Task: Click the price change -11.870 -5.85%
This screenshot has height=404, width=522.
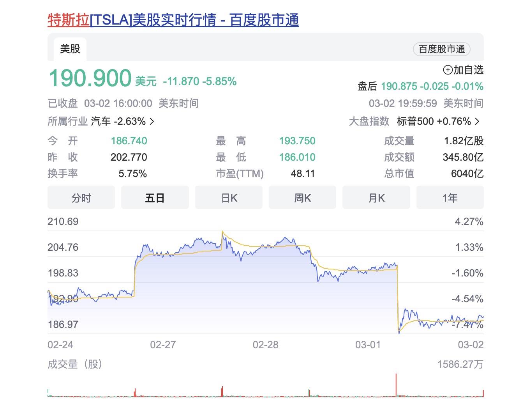Action: coord(200,81)
